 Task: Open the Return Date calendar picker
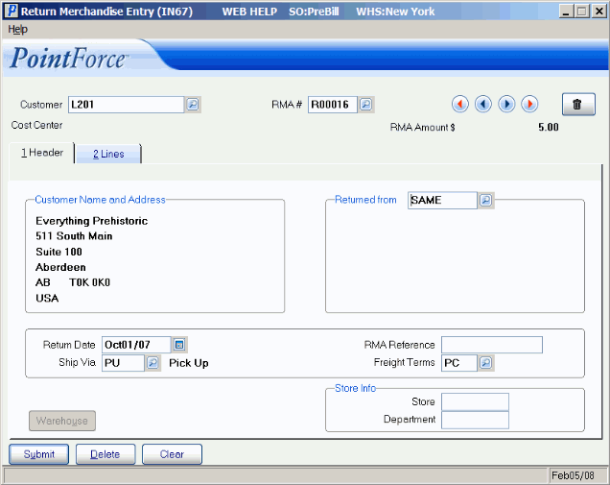click(179, 345)
